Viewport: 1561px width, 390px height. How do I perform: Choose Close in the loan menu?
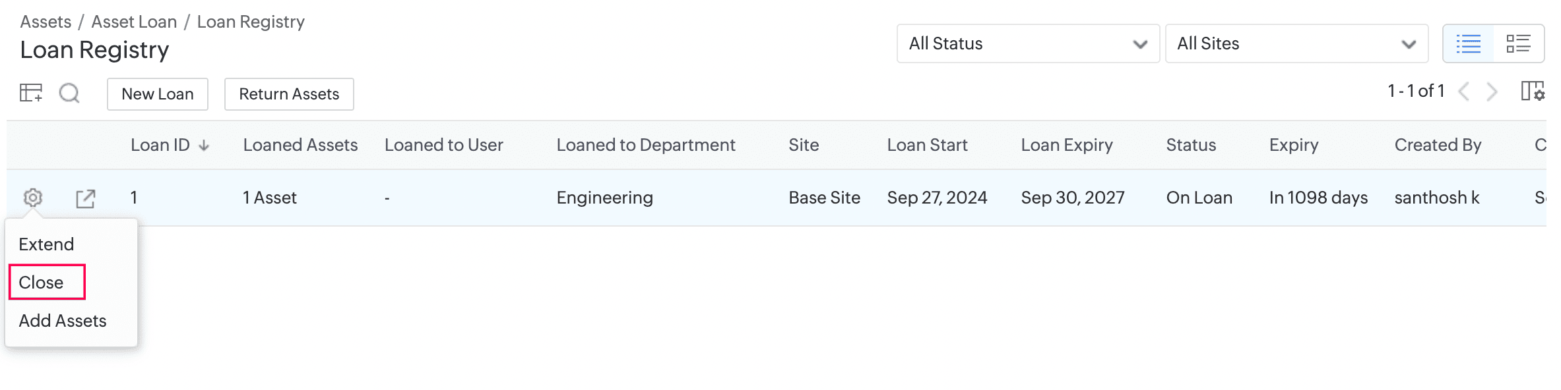[x=42, y=283]
